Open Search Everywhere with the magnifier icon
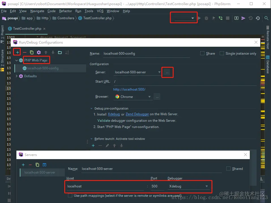The image size is (271, 203). click(266, 18)
